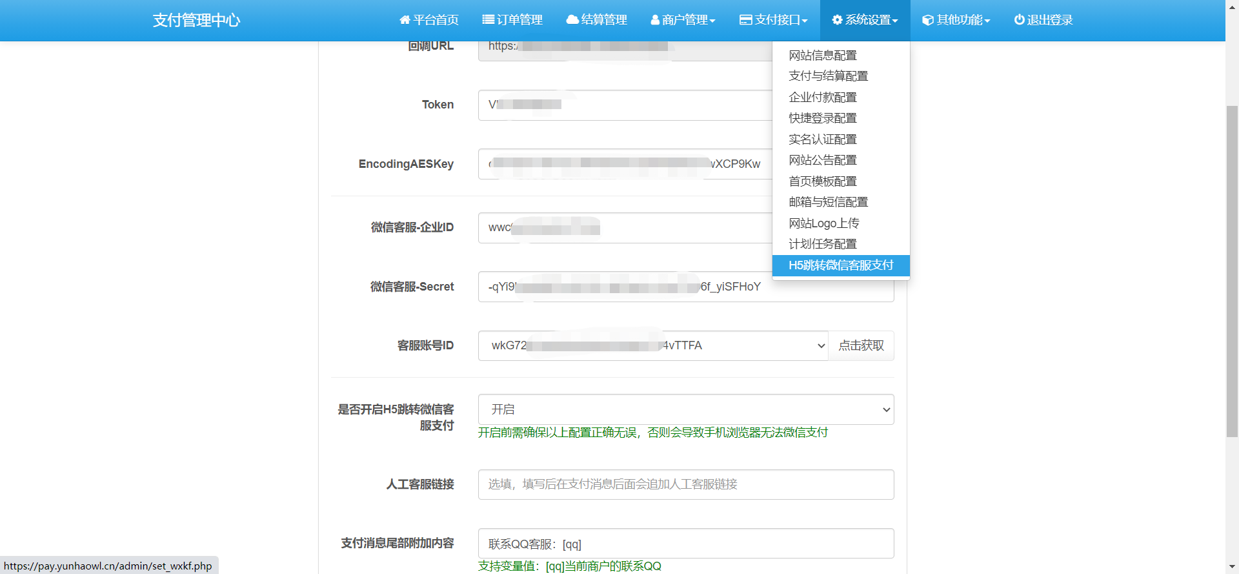Choose 快捷登录配置 menu entry
Screen dimensions: 1239x574
pos(823,118)
